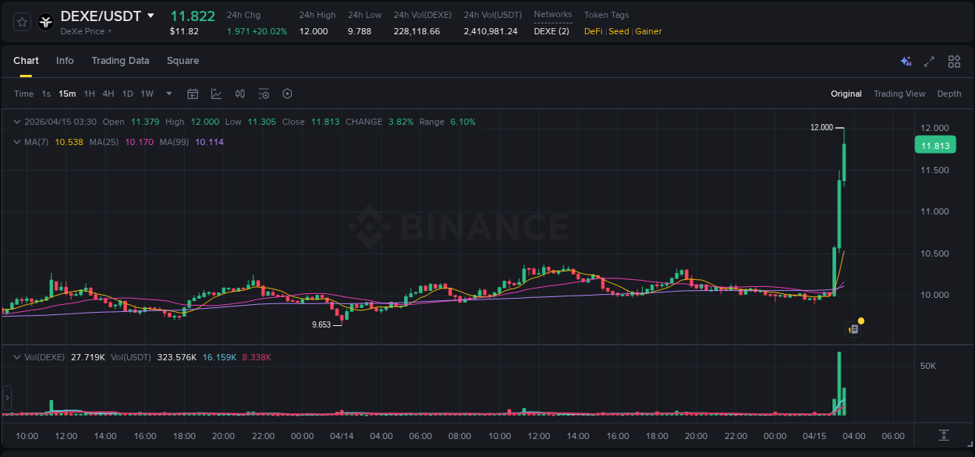Switch to the Trading Data tab
Screen dimensions: 975x457
[x=120, y=61]
